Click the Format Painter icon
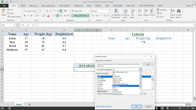 (x=8, y=16)
